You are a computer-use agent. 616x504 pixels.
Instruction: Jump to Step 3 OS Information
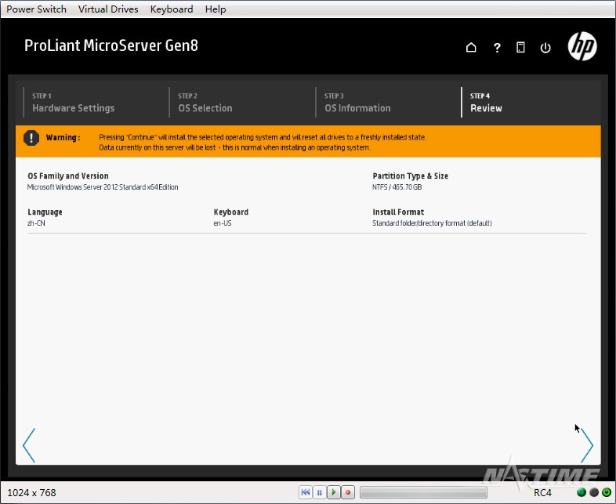[x=357, y=103]
